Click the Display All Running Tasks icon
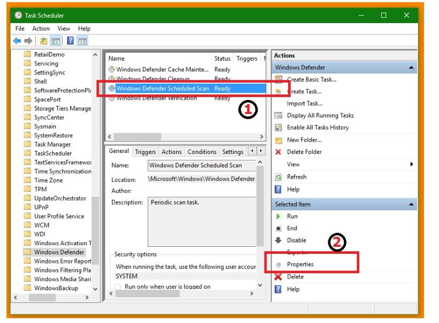Viewport: 439px width, 323px height. (x=278, y=115)
